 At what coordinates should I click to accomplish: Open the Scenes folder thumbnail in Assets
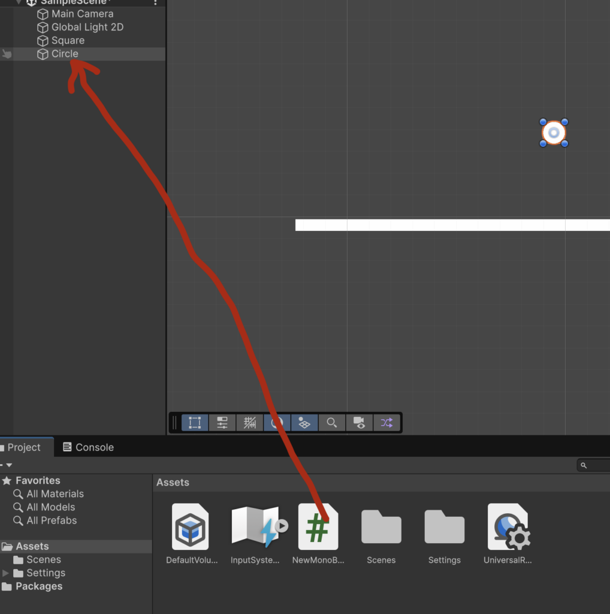381,528
